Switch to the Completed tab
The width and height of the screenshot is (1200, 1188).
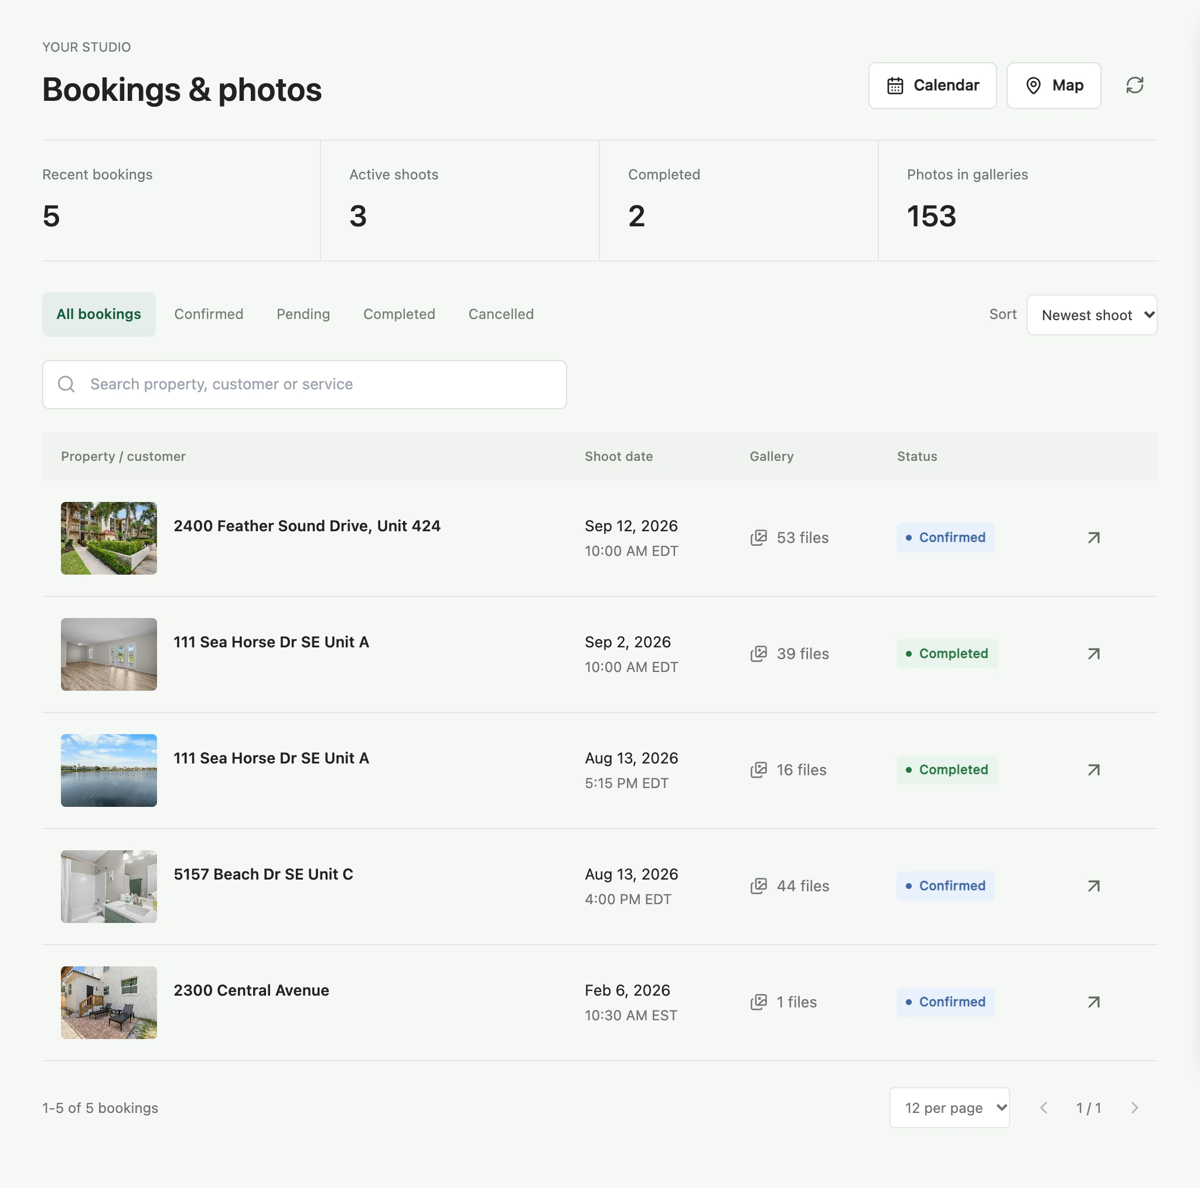click(x=399, y=314)
